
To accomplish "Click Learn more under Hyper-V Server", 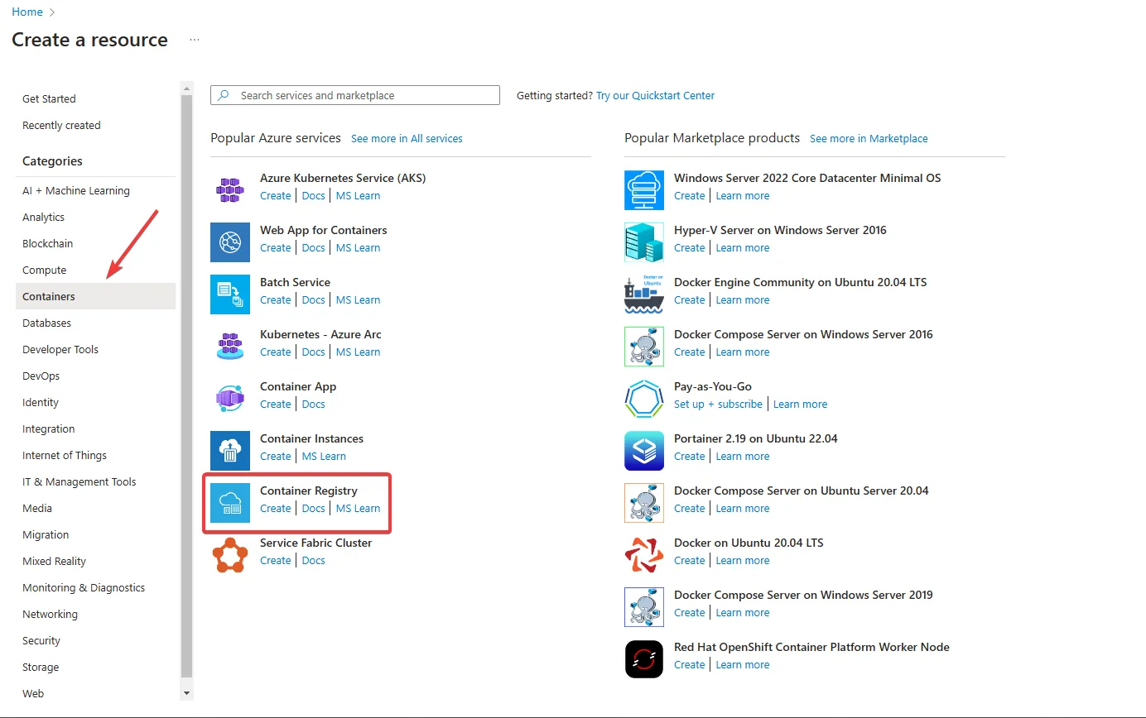I will click(x=743, y=247).
